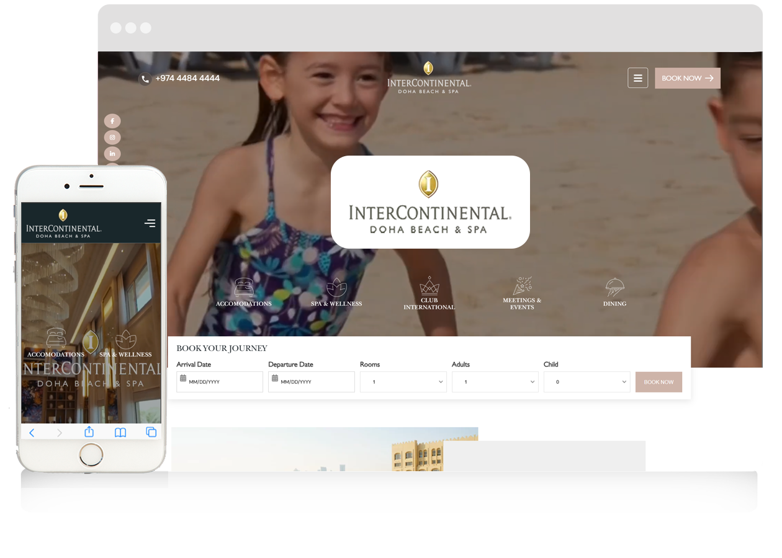Screen dimensions: 782x558
Task: Click the Facebook social icon
Action: tap(112, 122)
